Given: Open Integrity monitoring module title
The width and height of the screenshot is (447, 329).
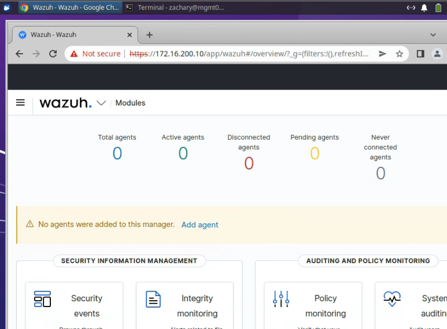Looking at the screenshot, I should pos(197,306).
